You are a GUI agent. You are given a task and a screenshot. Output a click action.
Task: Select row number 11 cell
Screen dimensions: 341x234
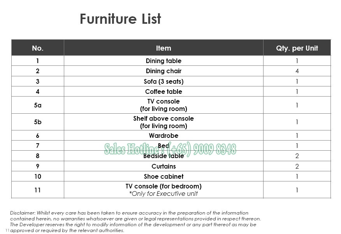coord(38,190)
